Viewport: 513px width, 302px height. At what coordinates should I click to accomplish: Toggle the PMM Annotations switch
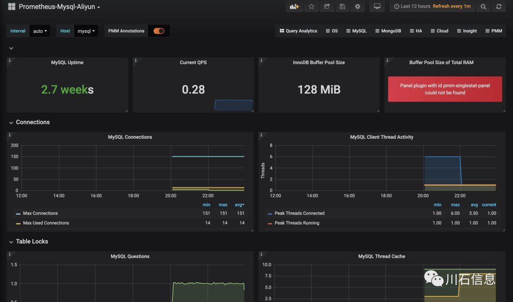(x=159, y=31)
